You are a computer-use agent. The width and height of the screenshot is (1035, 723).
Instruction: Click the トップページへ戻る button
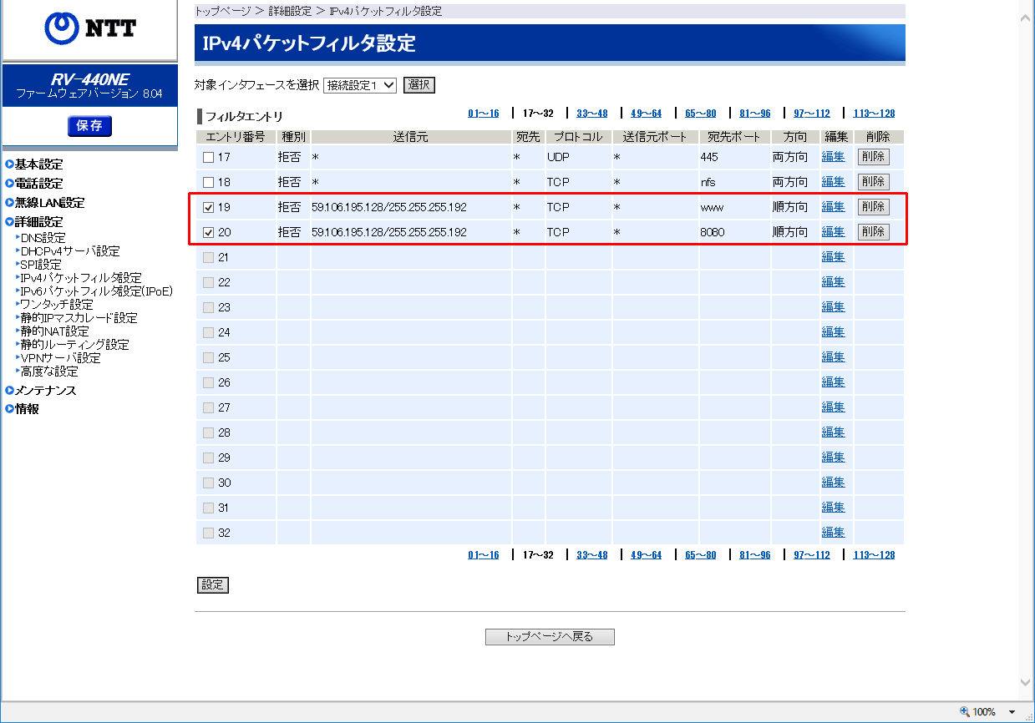pos(550,637)
